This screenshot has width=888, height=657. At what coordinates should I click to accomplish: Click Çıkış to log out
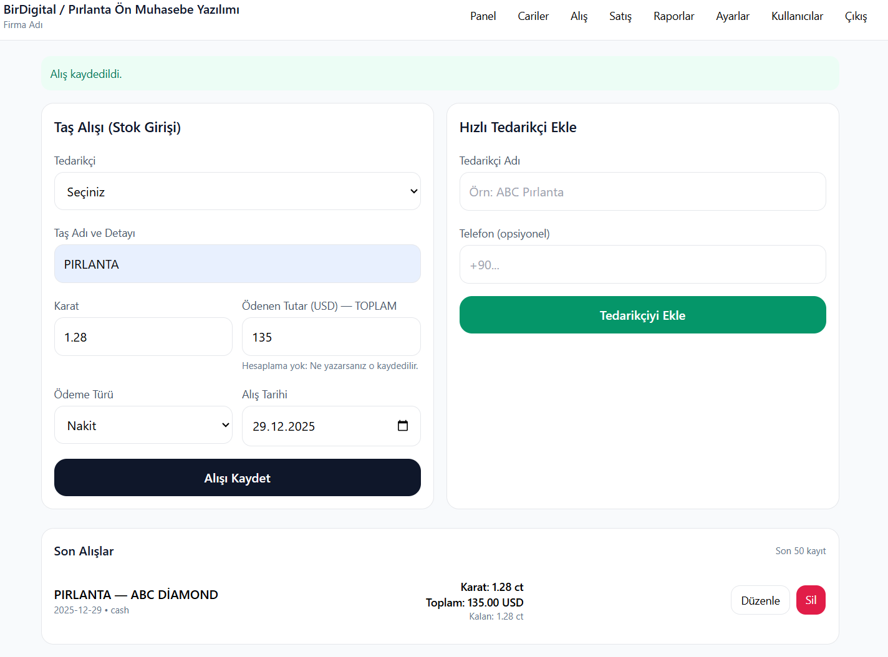(x=856, y=16)
